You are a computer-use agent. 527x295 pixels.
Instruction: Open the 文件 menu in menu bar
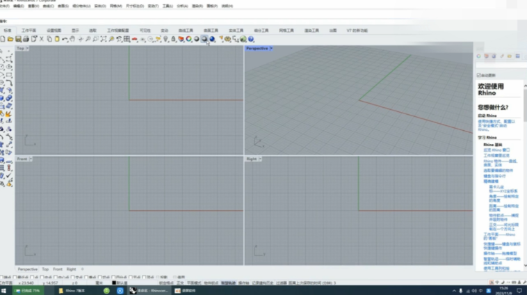tap(4, 6)
